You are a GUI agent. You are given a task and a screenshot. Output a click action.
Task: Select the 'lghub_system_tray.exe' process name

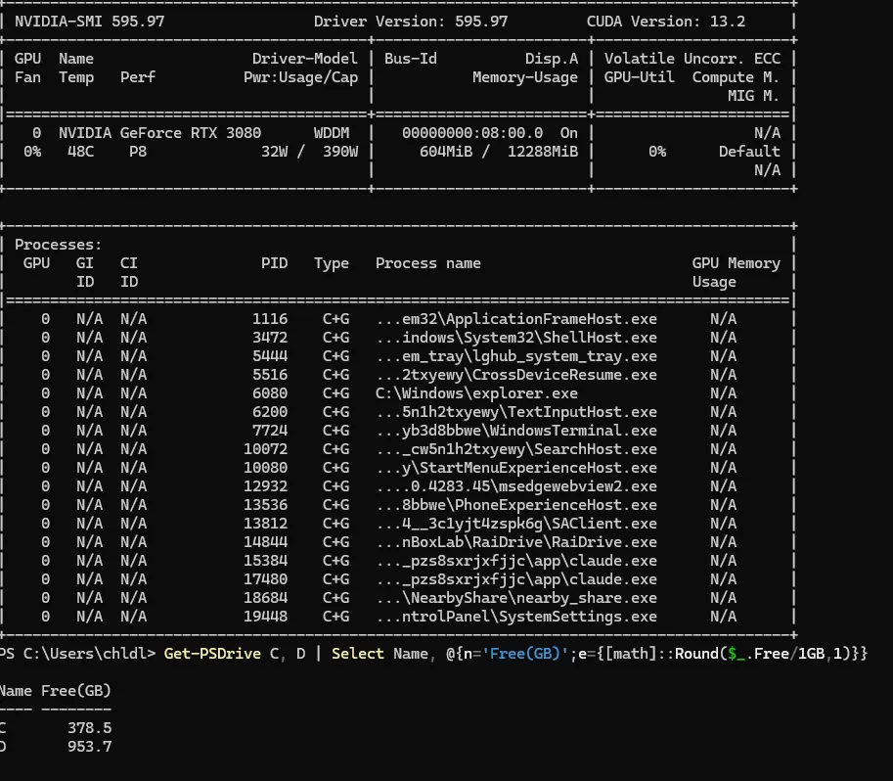pos(565,356)
